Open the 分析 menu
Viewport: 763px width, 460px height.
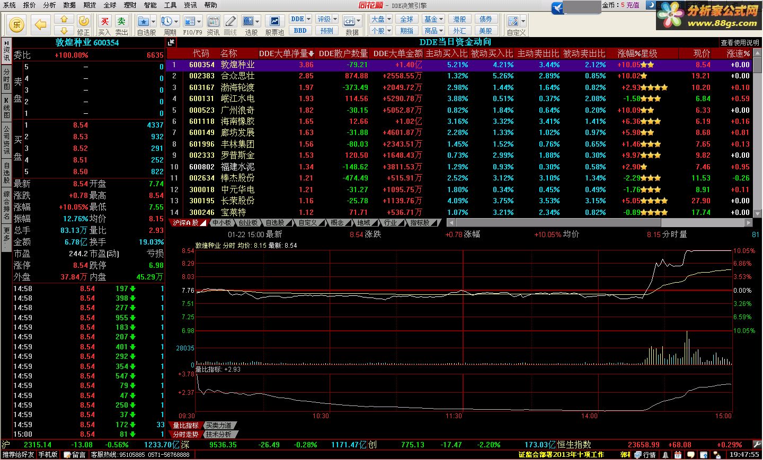[50, 5]
